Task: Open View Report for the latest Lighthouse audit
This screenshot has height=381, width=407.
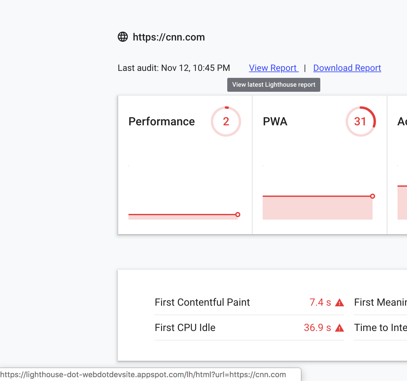Action: [x=273, y=68]
